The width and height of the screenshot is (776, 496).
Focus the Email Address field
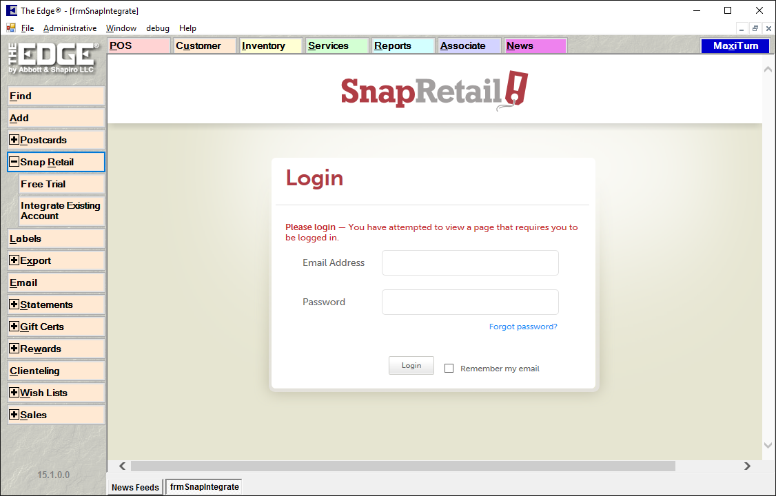click(x=470, y=262)
